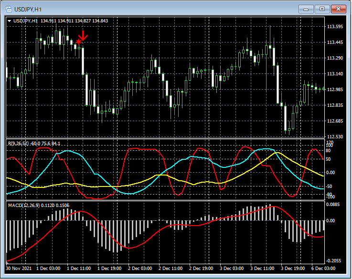Open the USDJPY,H1 chart dropdown triangle

pyautogui.click(x=10, y=21)
